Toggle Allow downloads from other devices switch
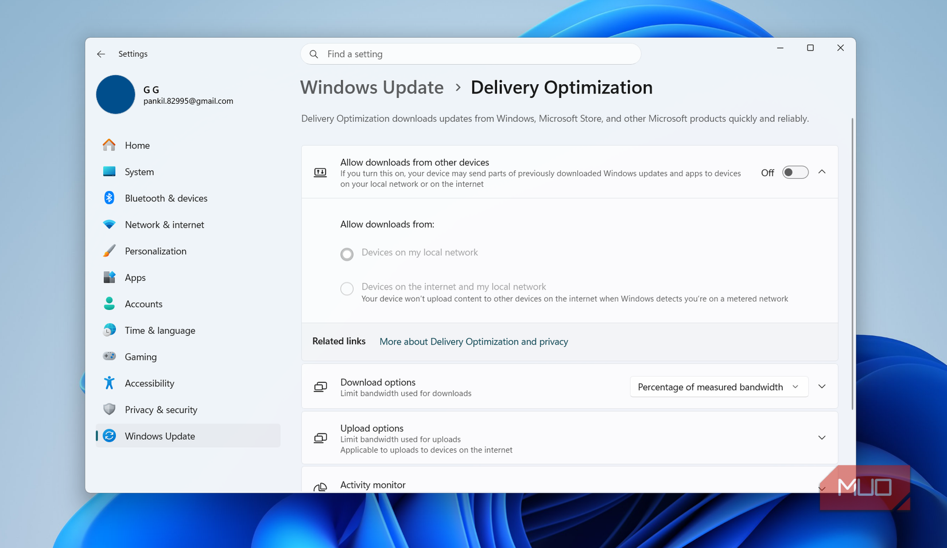The width and height of the screenshot is (947, 548). pyautogui.click(x=795, y=173)
